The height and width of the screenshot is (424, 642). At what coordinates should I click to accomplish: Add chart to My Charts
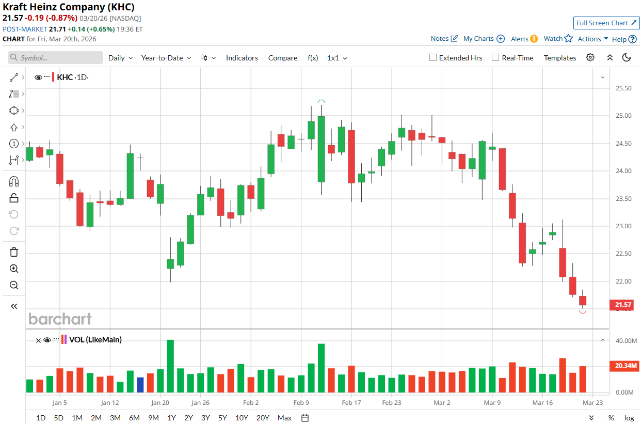coord(501,39)
